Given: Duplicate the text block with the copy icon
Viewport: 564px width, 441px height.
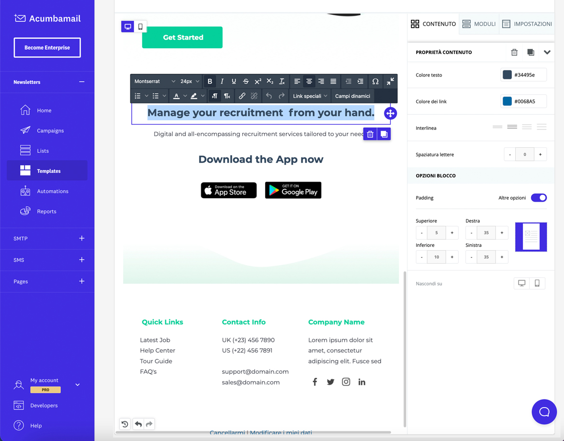Looking at the screenshot, I should coord(383,133).
